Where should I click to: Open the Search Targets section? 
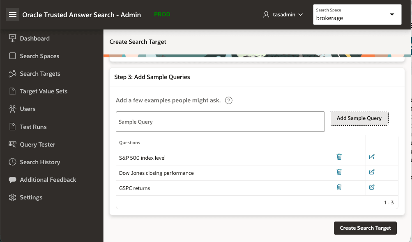(x=39, y=73)
